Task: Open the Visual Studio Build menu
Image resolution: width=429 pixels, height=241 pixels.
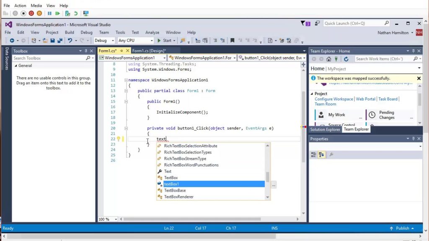Action: pos(70,32)
